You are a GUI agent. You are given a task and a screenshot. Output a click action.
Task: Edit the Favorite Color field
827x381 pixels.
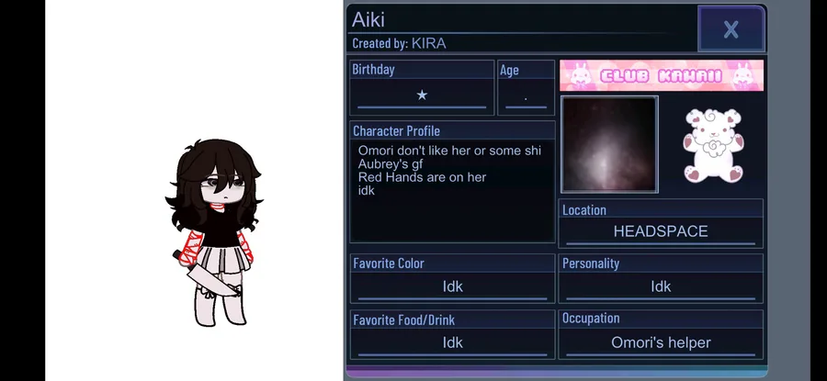pyautogui.click(x=452, y=286)
